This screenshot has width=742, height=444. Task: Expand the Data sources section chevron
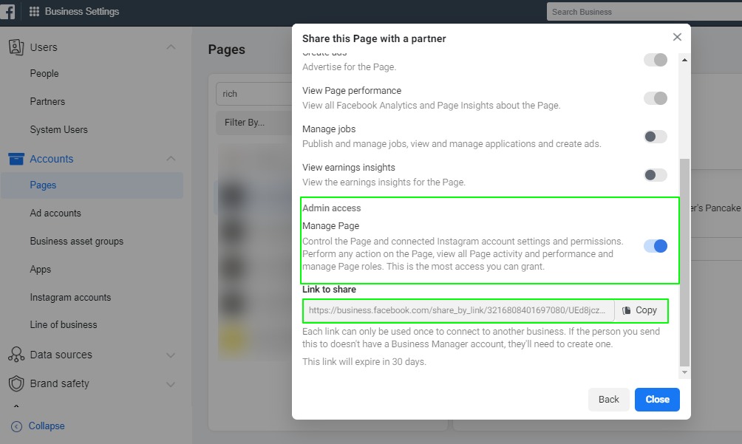pos(171,355)
